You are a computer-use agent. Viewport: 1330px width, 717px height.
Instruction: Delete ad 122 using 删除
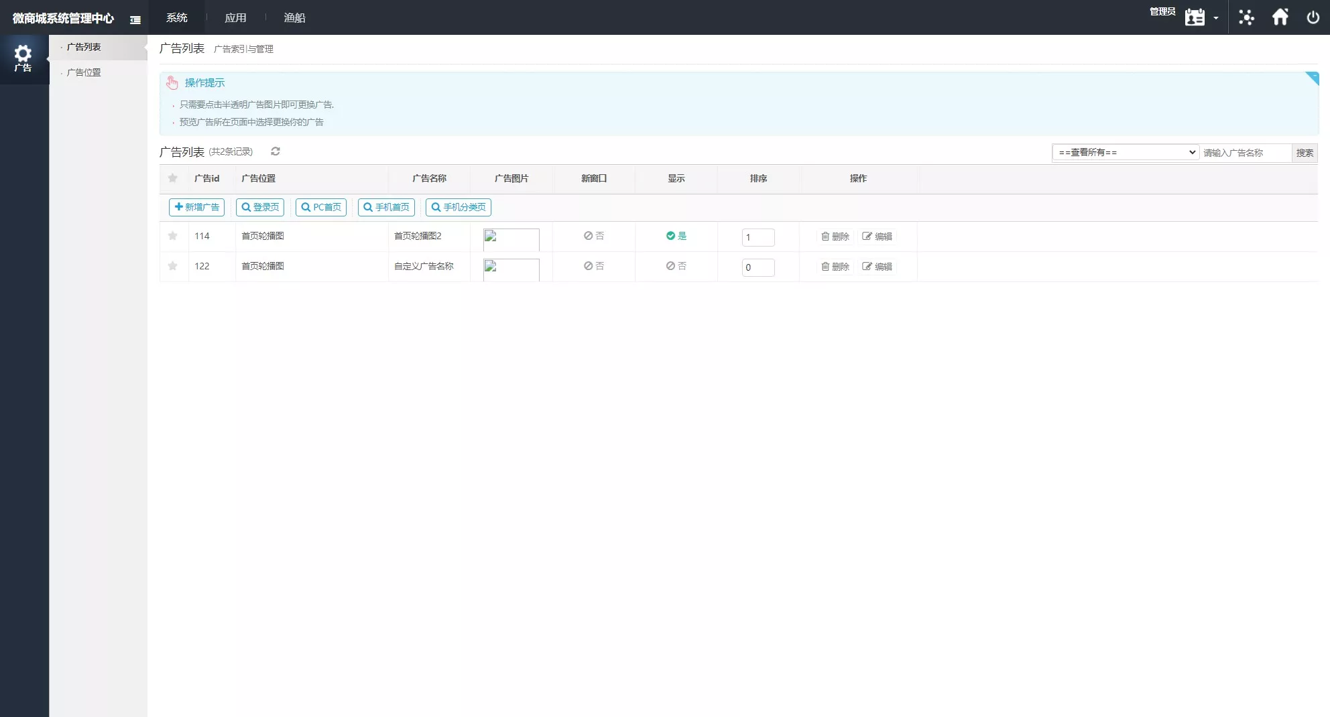(835, 267)
